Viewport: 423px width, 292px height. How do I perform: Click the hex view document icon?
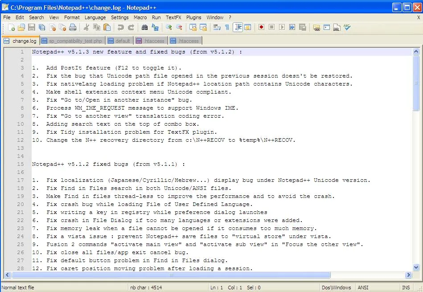tap(337, 27)
